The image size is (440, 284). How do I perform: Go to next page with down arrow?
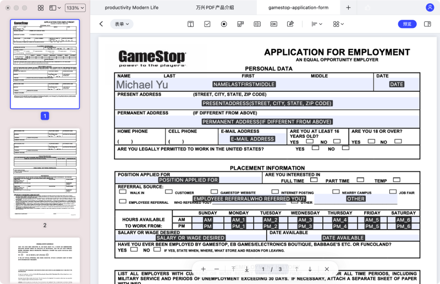pos(310,269)
